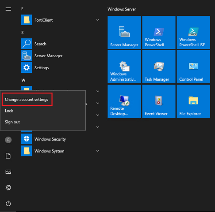Open the Windows Administrative Tools tile
215x212 pixels.
124,67
